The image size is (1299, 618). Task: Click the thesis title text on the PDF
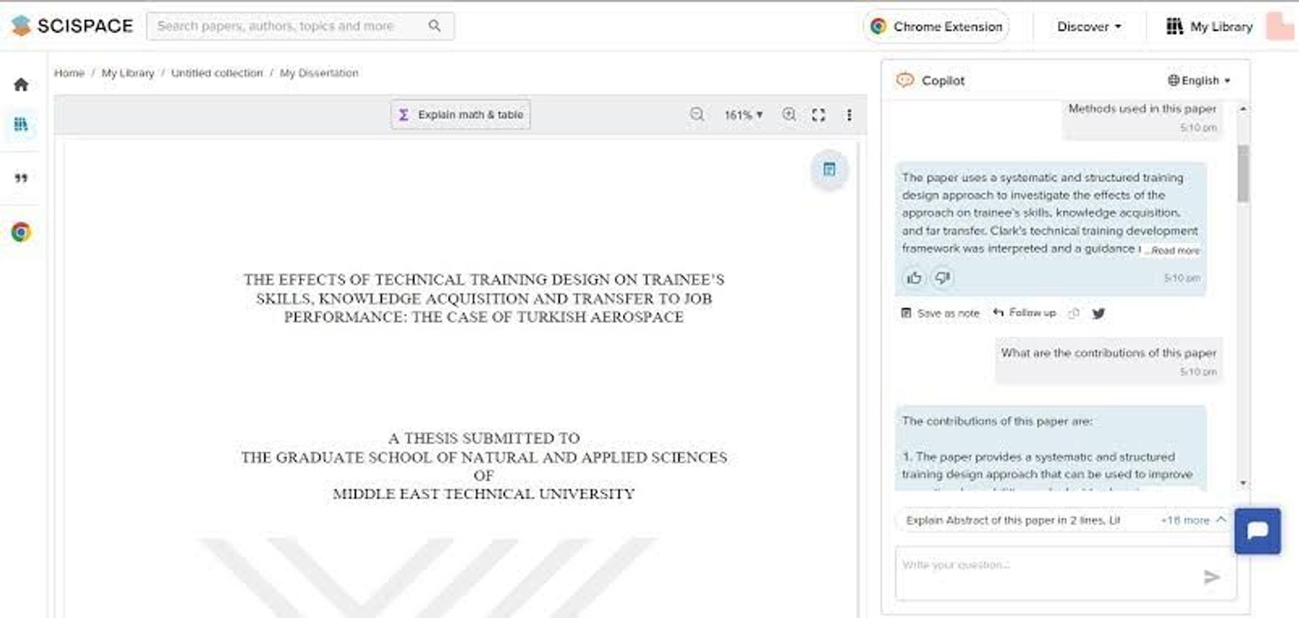click(484, 298)
